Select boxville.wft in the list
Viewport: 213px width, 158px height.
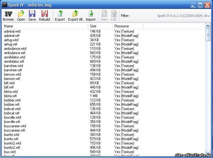click(12, 122)
